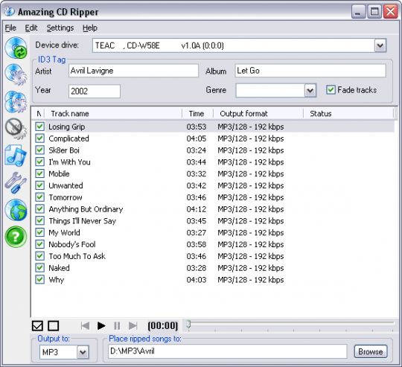Uncheck the Sk8er Boi track checkbox
The image size is (402, 367).
(x=39, y=150)
